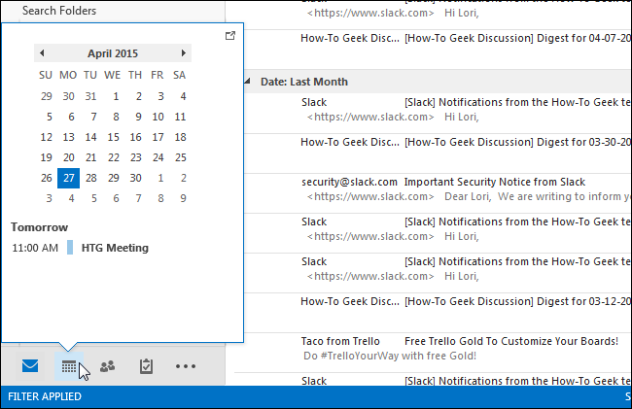The width and height of the screenshot is (632, 409).
Task: Select May 9 in the calendar
Action: (183, 198)
